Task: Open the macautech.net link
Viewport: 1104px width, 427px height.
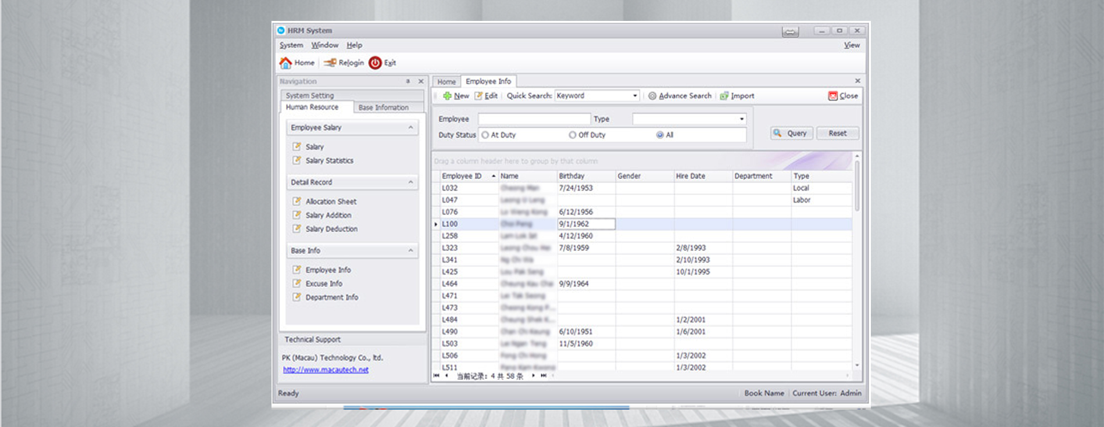Action: pyautogui.click(x=326, y=370)
